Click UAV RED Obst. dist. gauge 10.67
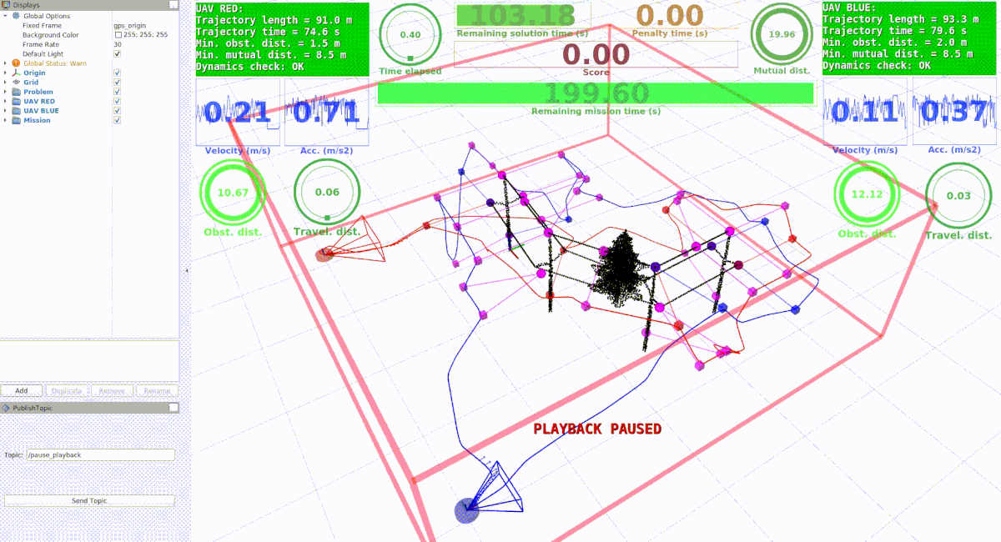The height and width of the screenshot is (542, 1001). (233, 192)
